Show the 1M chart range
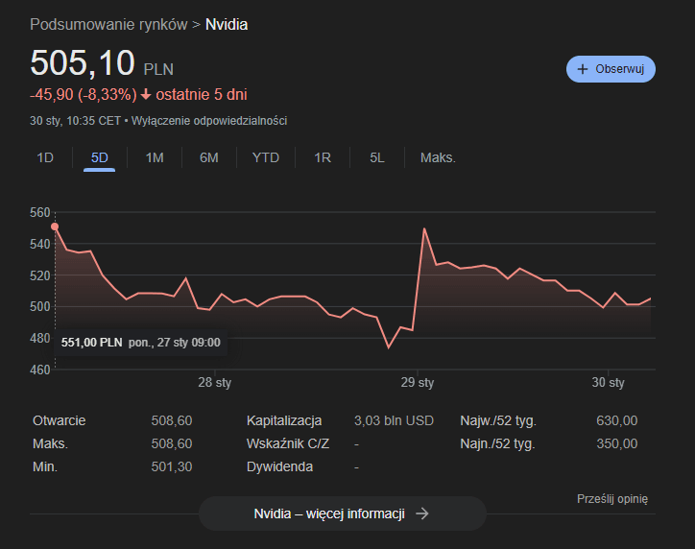Image resolution: width=695 pixels, height=549 pixels. click(155, 157)
